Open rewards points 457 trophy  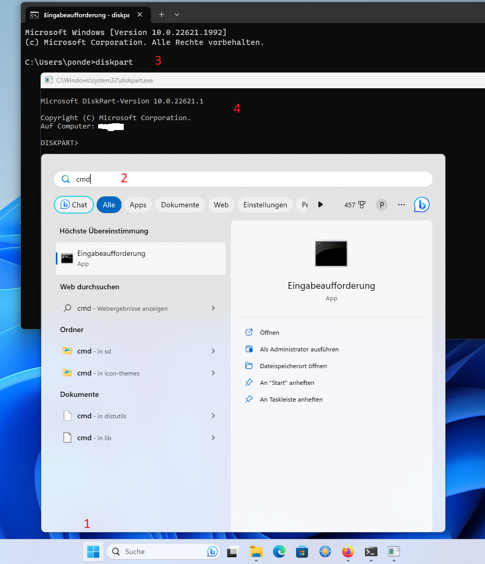click(355, 205)
